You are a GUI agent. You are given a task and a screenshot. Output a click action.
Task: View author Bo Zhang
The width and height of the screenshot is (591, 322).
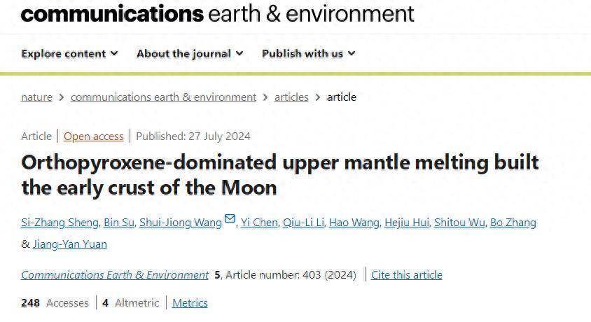pos(513,223)
